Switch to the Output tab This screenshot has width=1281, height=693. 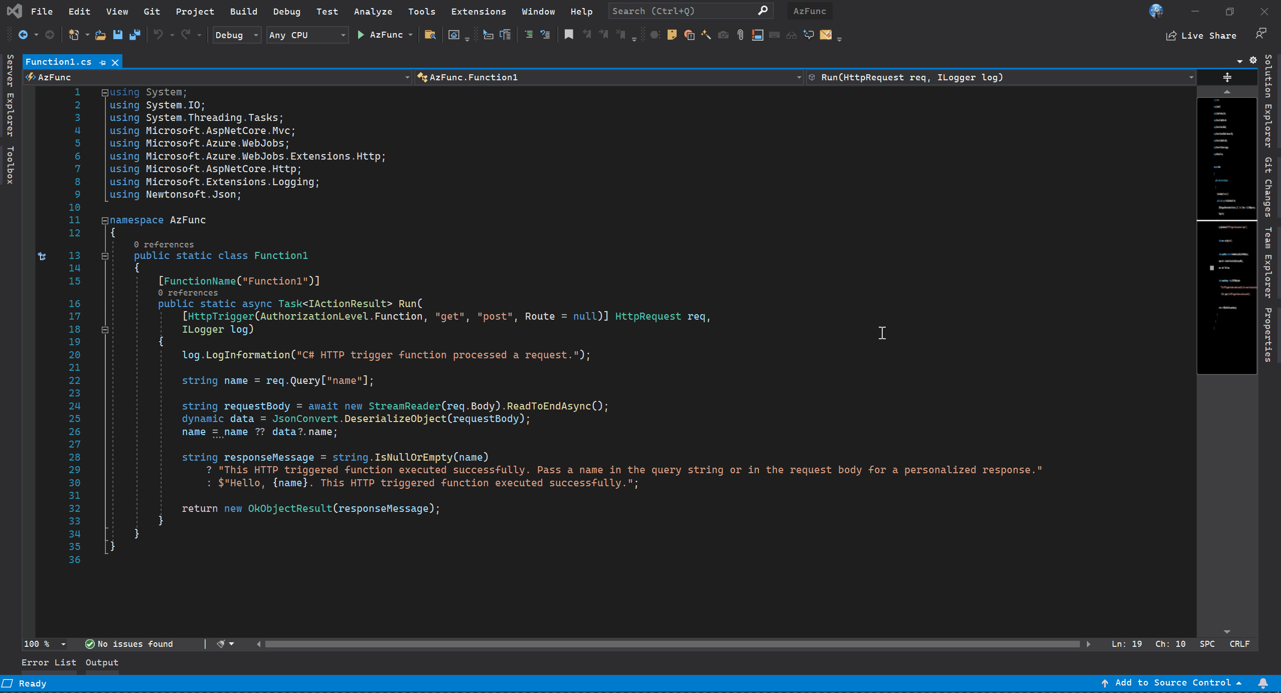pos(102,662)
